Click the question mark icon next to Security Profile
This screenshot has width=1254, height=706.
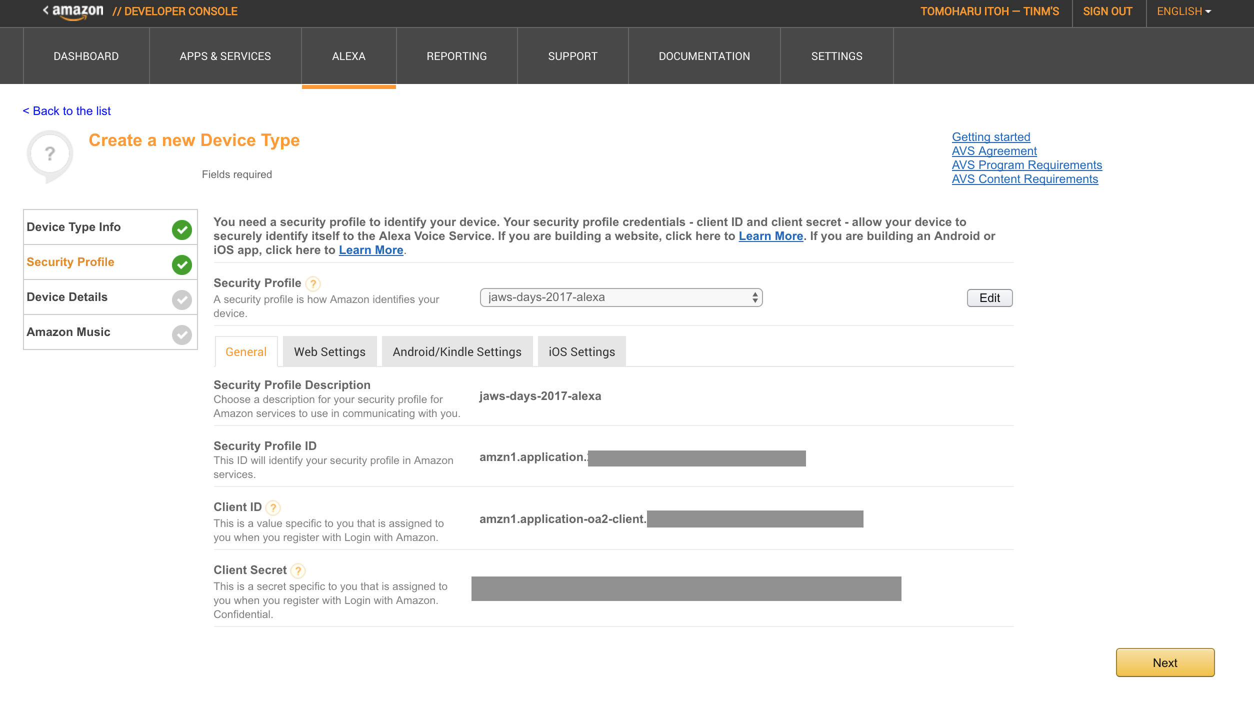pyautogui.click(x=313, y=283)
